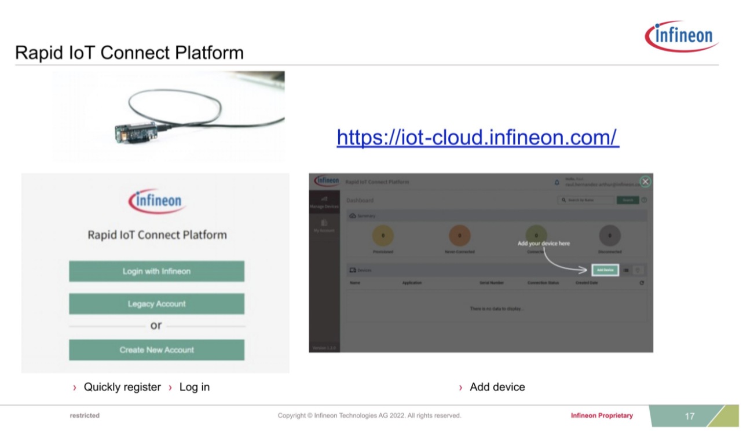This screenshot has height=431, width=743.
Task: Click the Disconnected count circle
Action: (x=609, y=236)
